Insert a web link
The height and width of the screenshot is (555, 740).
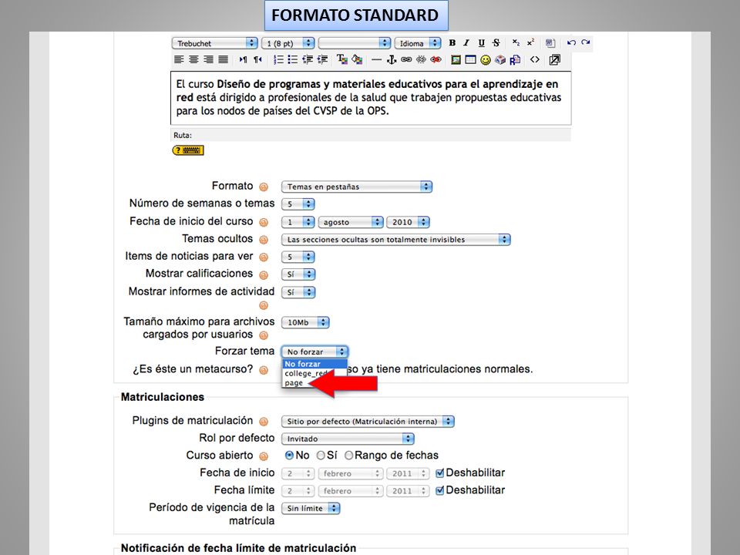click(x=406, y=59)
